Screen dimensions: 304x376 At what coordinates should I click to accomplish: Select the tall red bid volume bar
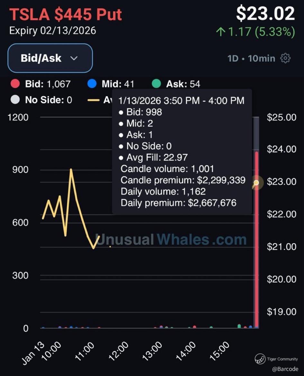(256, 240)
